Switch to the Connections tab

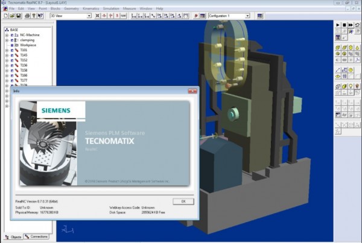[x=36, y=236]
